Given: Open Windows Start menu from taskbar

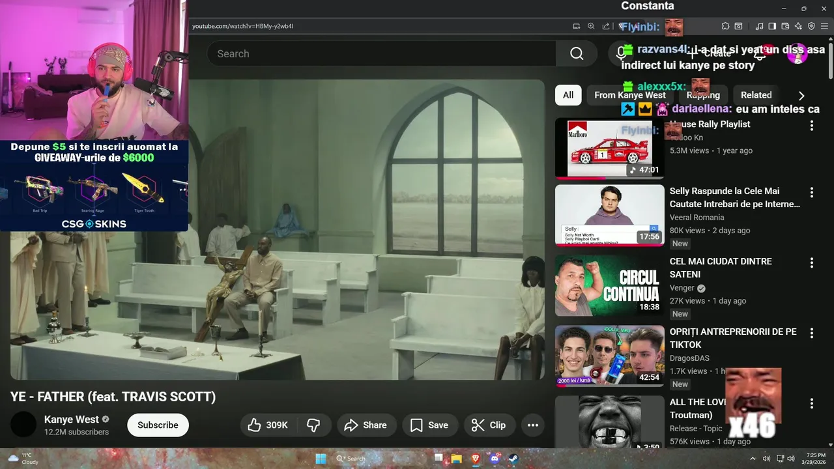Looking at the screenshot, I should pyautogui.click(x=321, y=459).
